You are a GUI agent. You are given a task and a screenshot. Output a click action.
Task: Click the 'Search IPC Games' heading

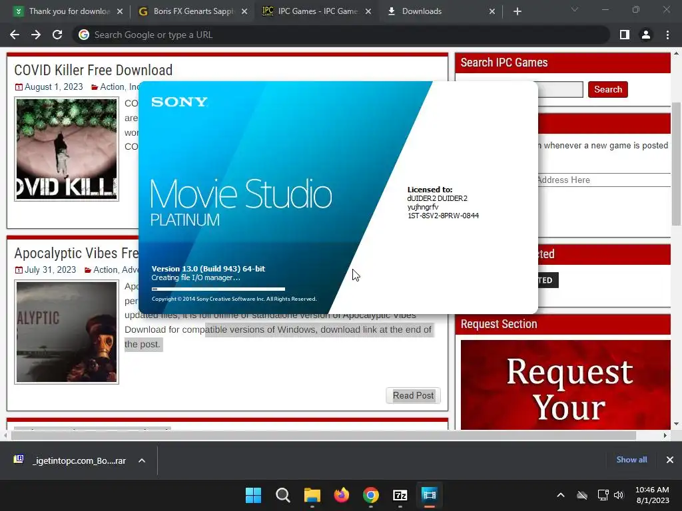tap(504, 63)
